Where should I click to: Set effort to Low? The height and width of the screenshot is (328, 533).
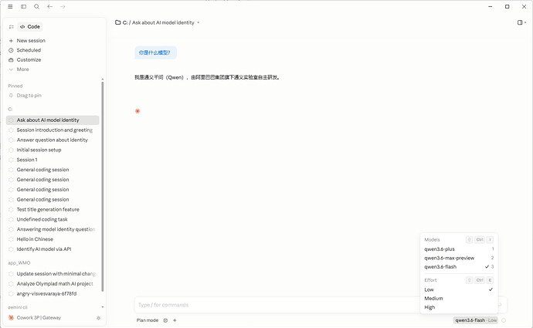coord(459,289)
